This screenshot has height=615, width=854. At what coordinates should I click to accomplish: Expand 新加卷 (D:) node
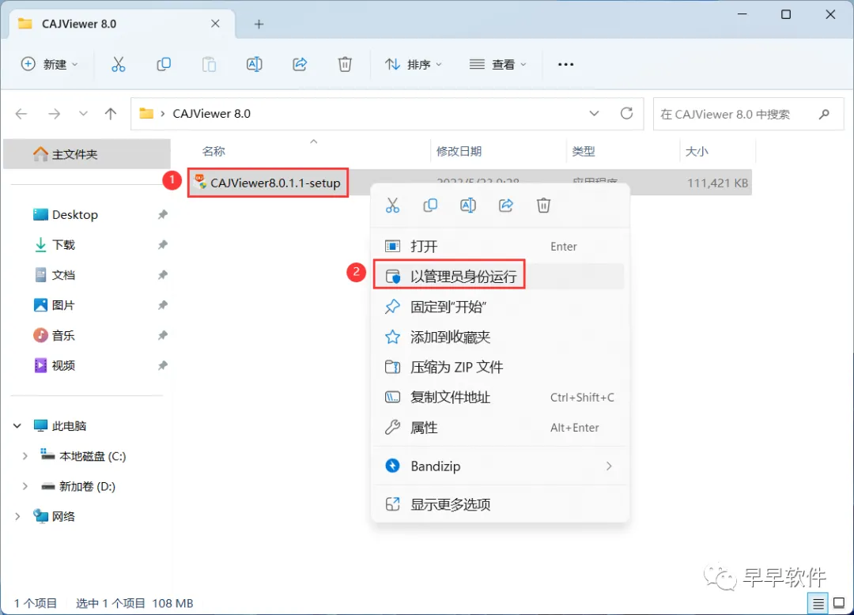[25, 486]
